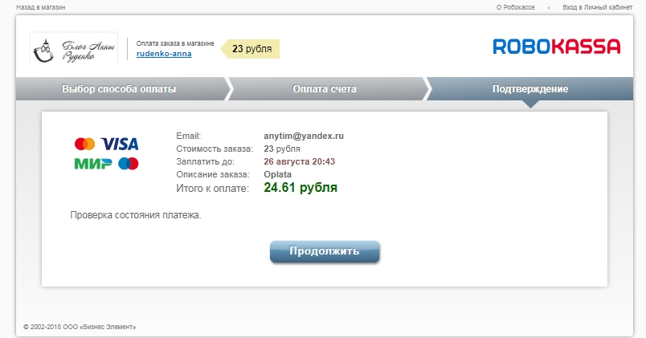Click the VISA logo
This screenshot has height=338, width=646.
(120, 144)
